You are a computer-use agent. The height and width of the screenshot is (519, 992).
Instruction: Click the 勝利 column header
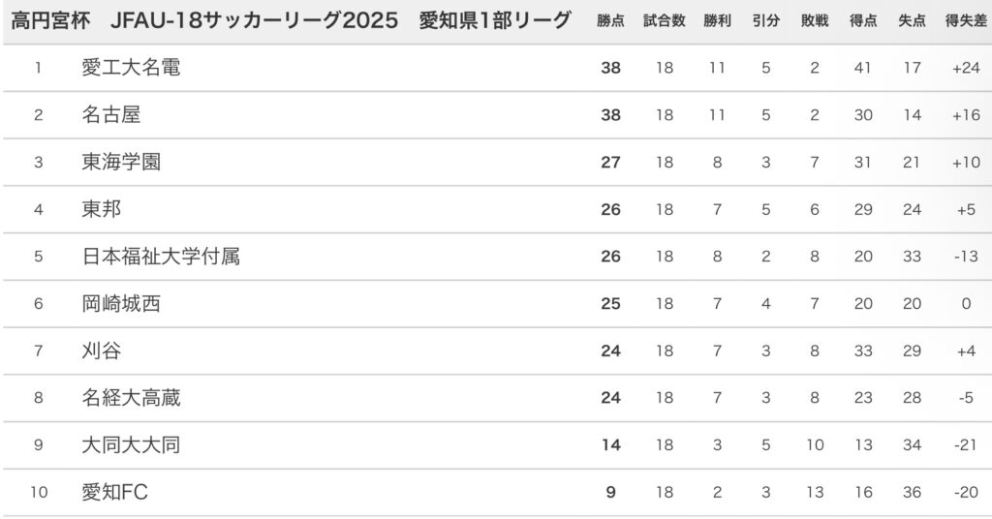717,21
